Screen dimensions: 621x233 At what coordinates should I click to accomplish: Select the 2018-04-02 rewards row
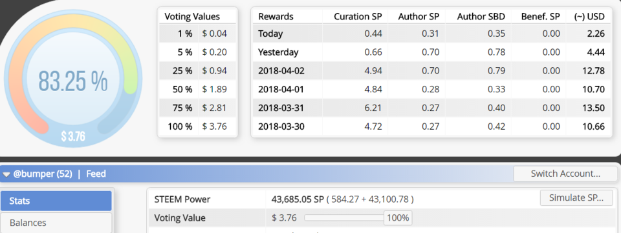431,71
